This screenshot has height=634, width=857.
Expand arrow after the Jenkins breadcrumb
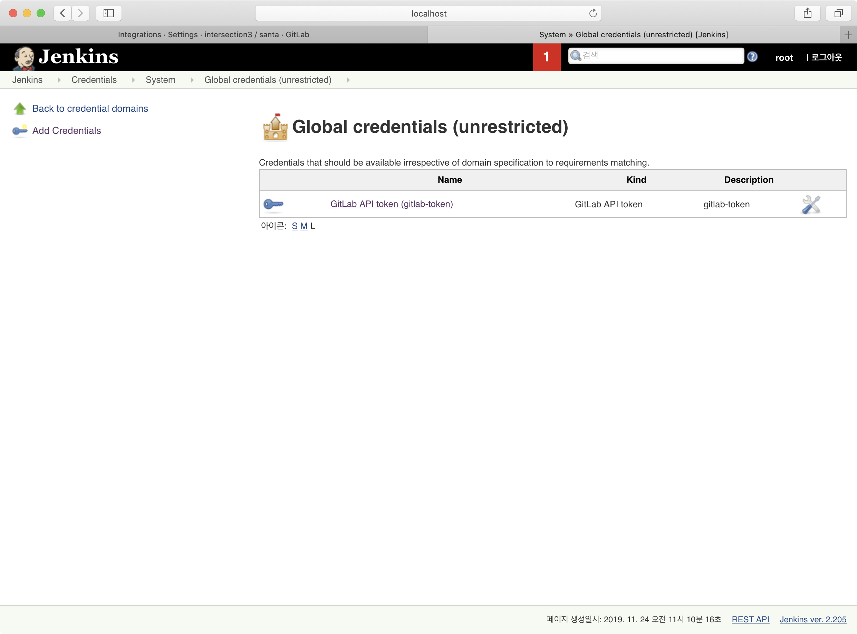coord(59,80)
